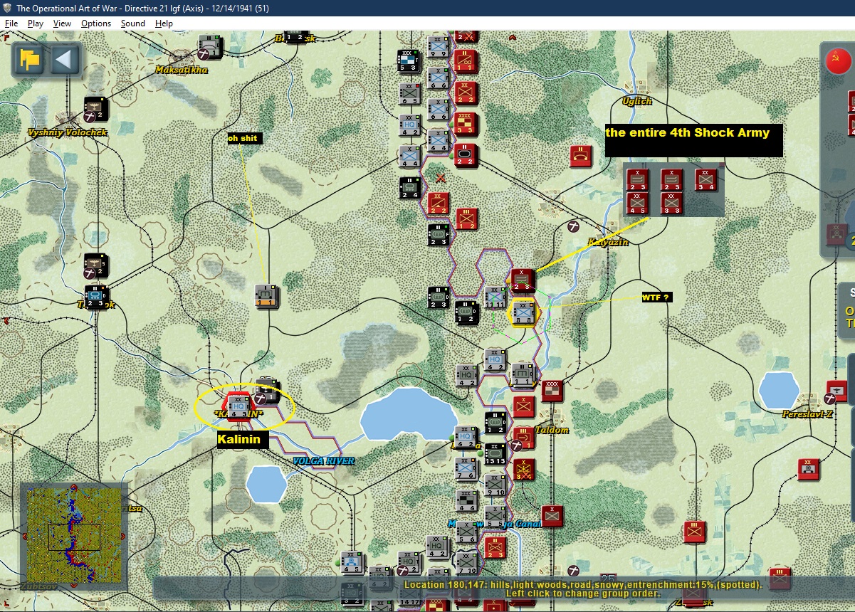The width and height of the screenshot is (855, 612).
Task: Select the yellow-highlighted 8-8 infantry unit
Action: click(524, 313)
